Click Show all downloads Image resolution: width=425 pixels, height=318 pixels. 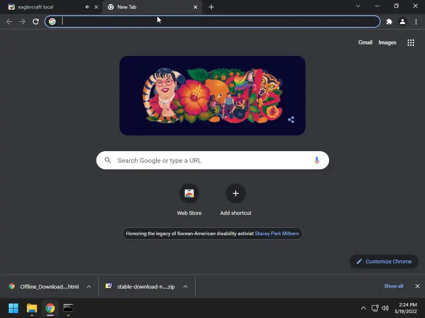(393, 286)
